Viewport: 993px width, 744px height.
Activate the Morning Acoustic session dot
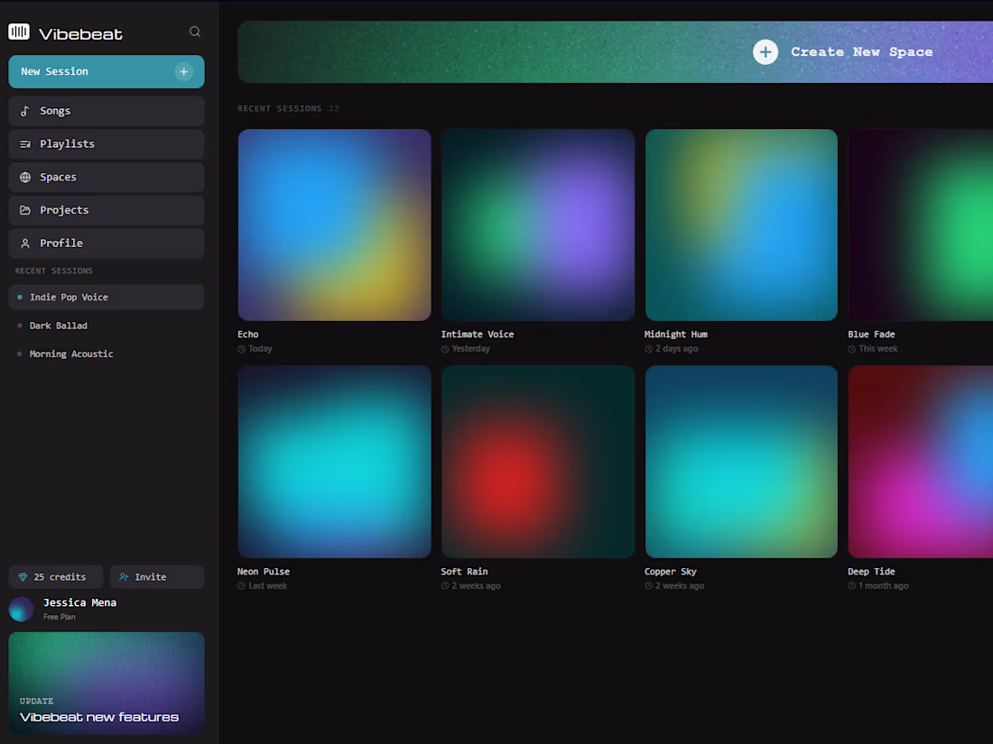pyautogui.click(x=19, y=354)
